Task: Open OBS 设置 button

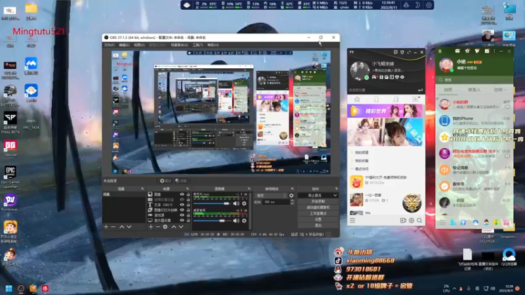Action: (x=318, y=220)
